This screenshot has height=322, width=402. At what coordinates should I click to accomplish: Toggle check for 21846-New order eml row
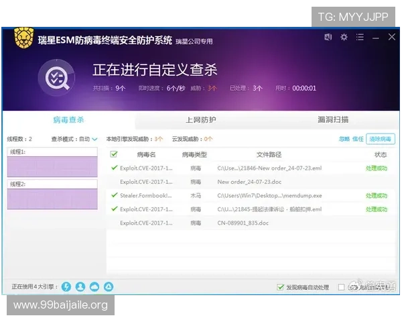click(115, 168)
